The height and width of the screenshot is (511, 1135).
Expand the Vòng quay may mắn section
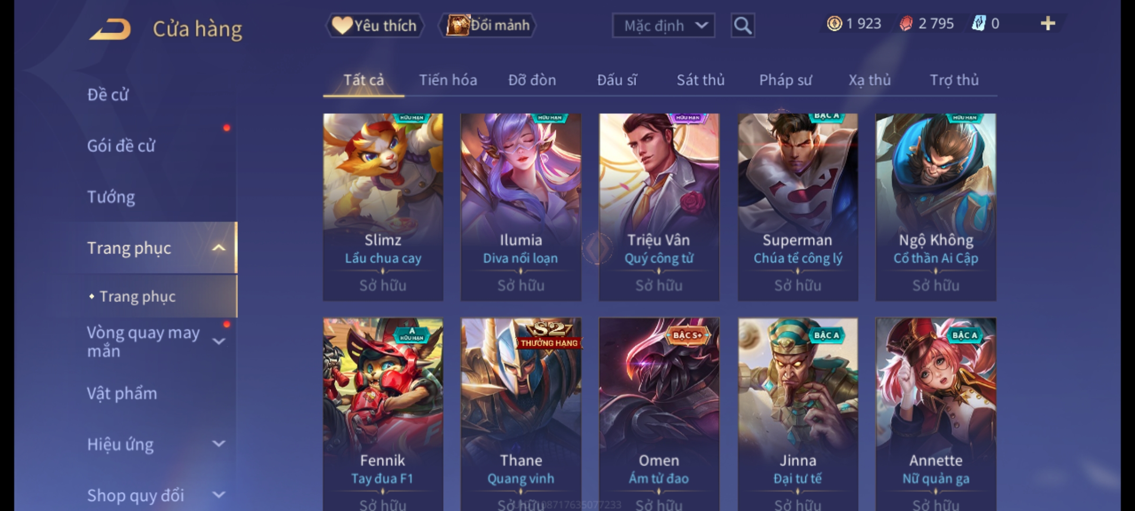click(x=218, y=341)
